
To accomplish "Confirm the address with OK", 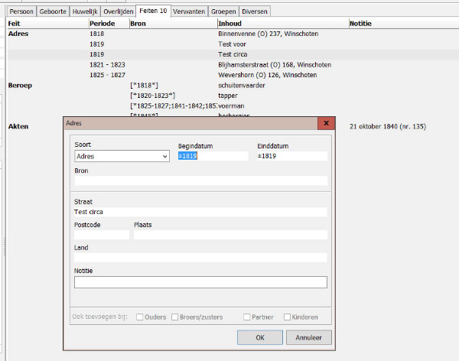I will [260, 337].
